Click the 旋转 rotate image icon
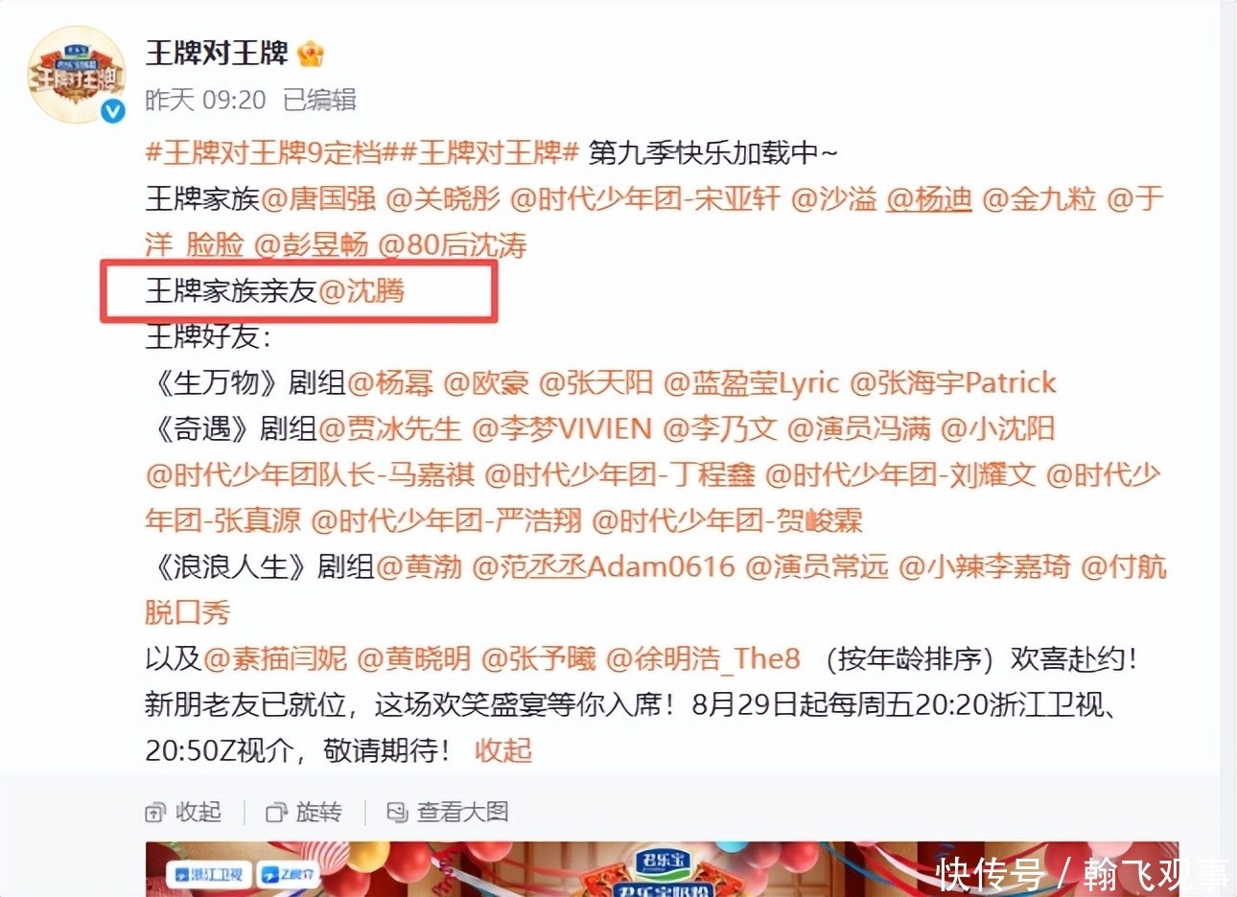The width and height of the screenshot is (1237, 897). (x=276, y=813)
